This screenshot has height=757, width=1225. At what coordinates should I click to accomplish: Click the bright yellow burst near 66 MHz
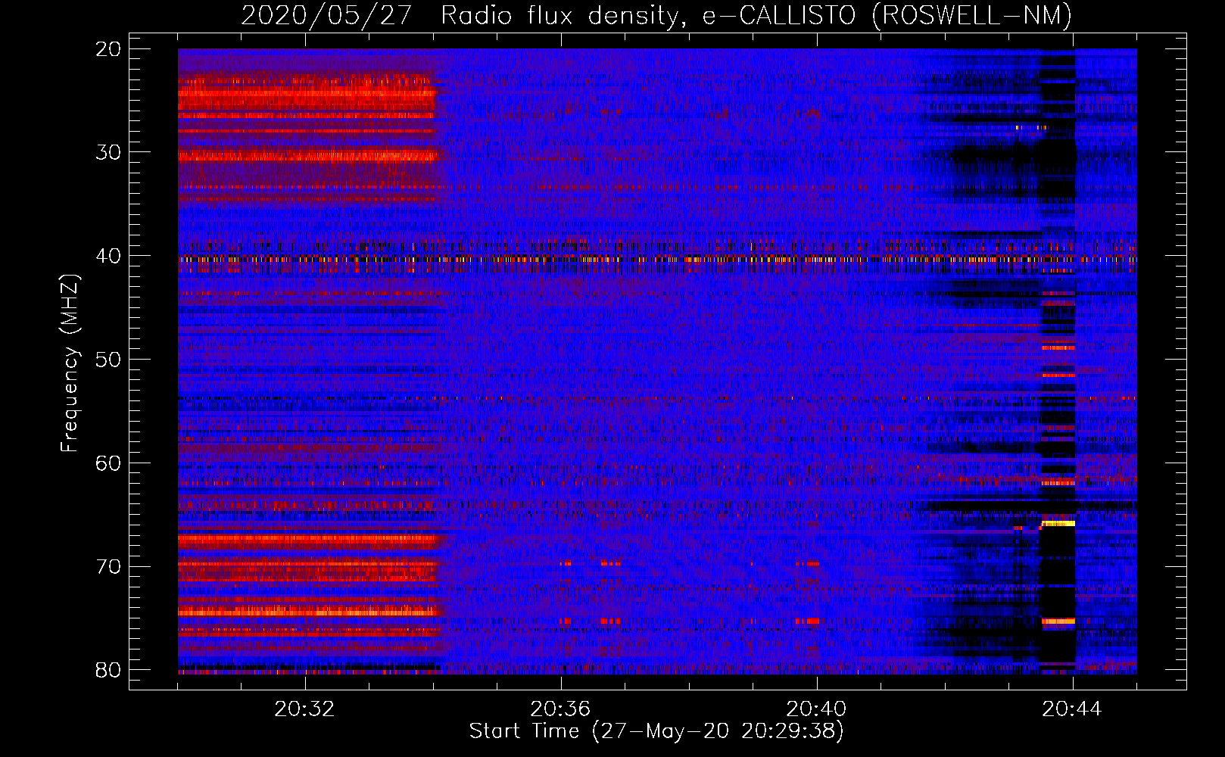point(1058,523)
